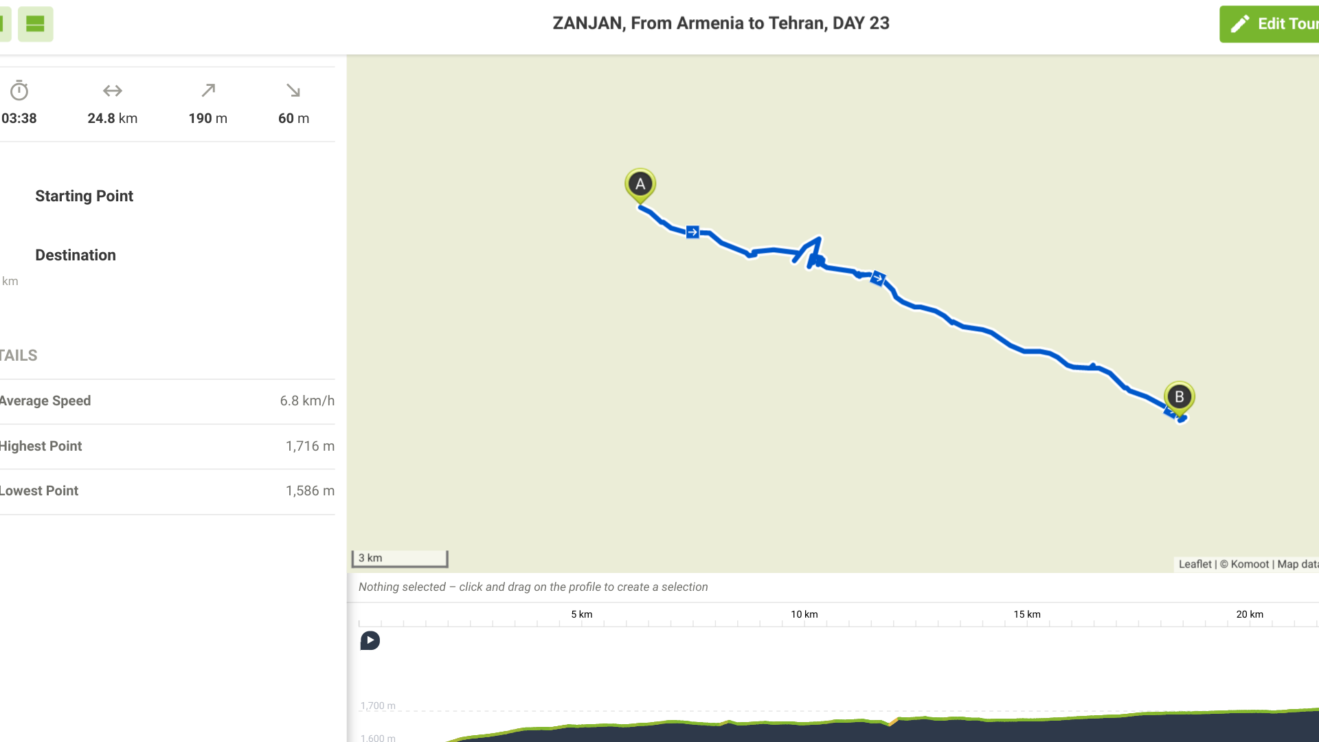The height and width of the screenshot is (742, 1319).
Task: Click the 10 km mark on the profile ruler
Action: [x=804, y=615]
